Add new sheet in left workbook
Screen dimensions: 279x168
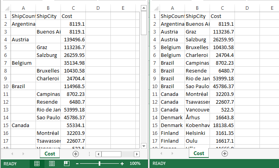pos(76,154)
